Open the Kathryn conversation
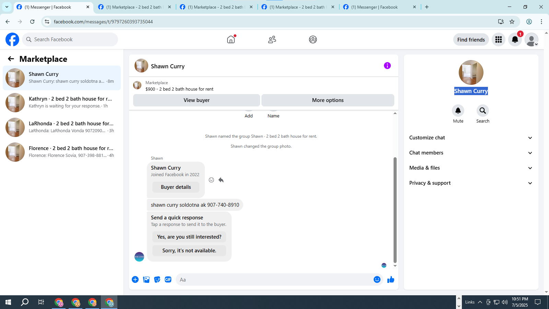Screen dimensions: 549x309 tap(62, 103)
